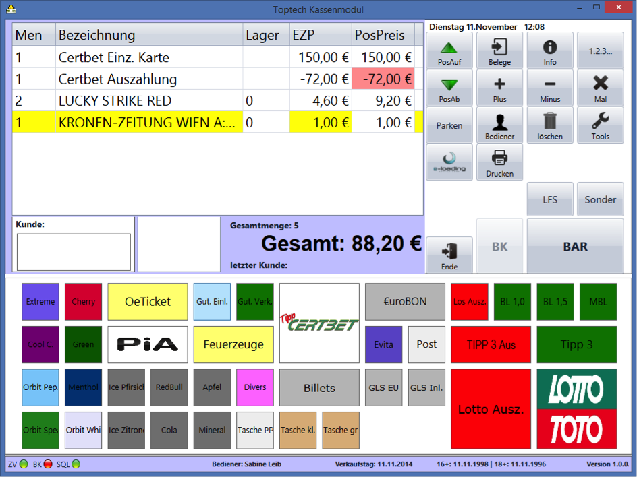The image size is (637, 477).
Task: Click the BK payment button
Action: [500, 246]
